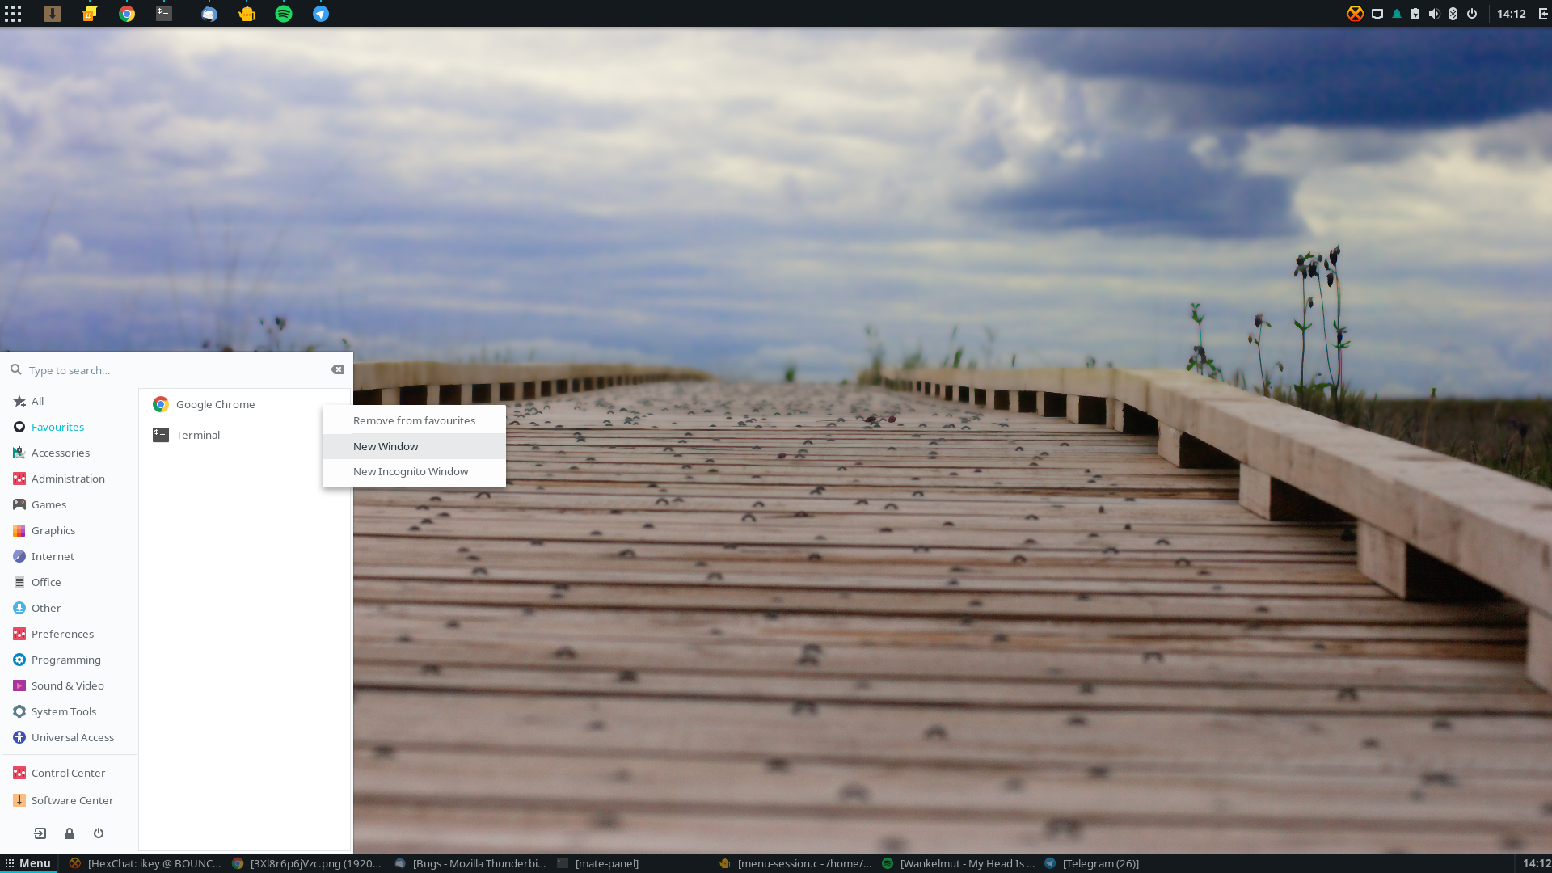This screenshot has width=1552, height=873.
Task: Switch to HexChat window in taskbar
Action: (x=145, y=863)
